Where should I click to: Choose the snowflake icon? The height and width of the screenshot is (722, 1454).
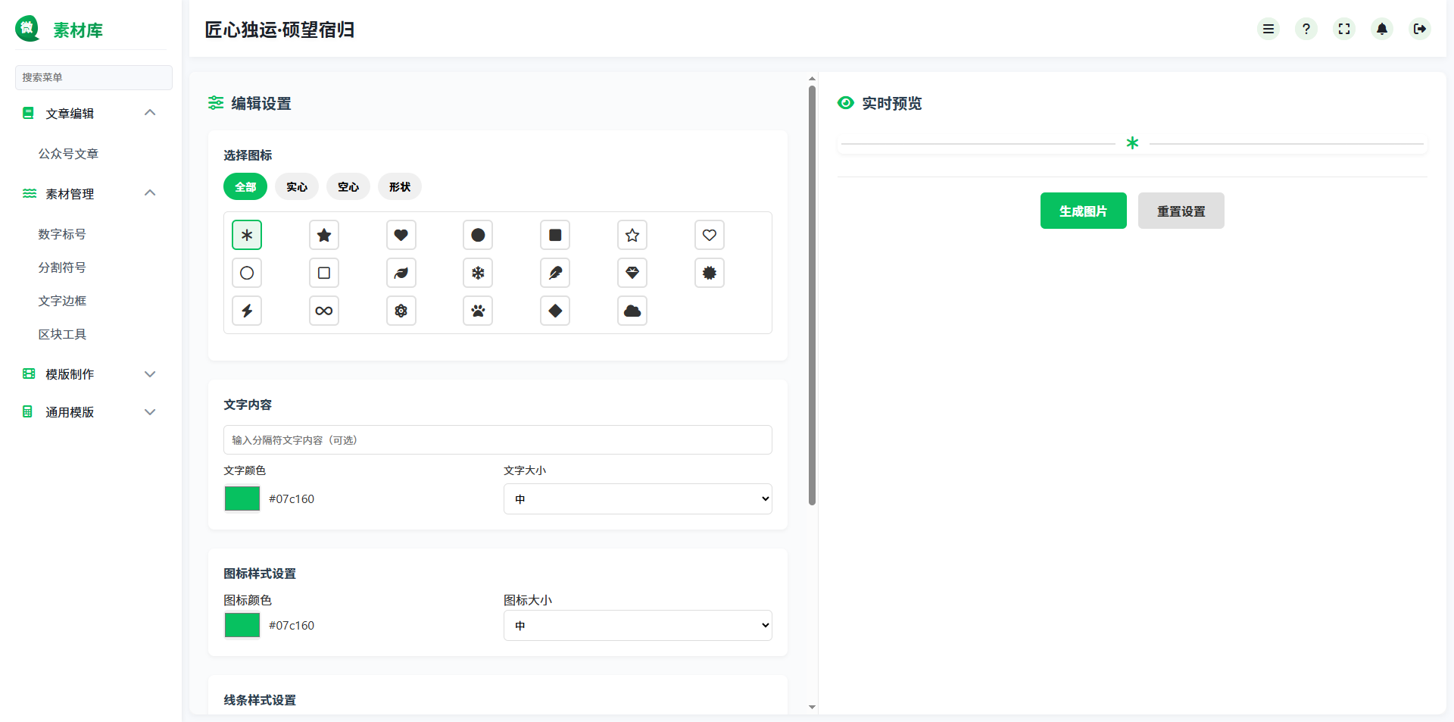click(x=478, y=273)
